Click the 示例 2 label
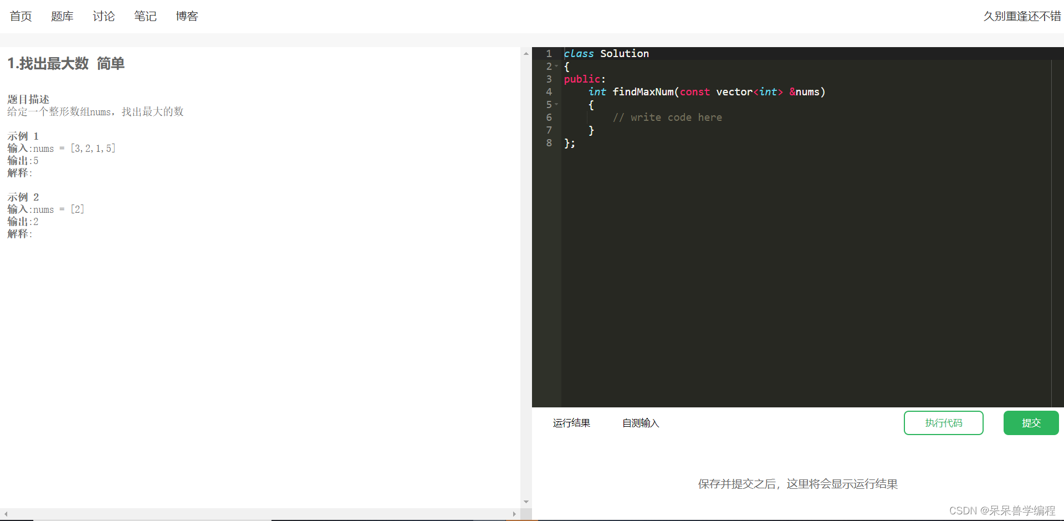 (x=23, y=197)
